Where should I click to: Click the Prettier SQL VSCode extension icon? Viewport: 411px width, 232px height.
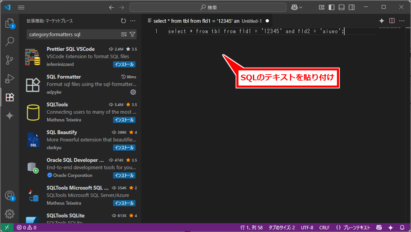click(x=33, y=57)
